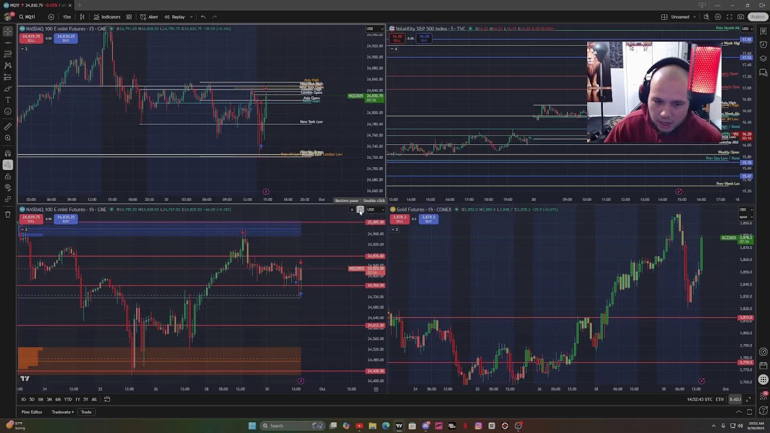Select the crosshair cursor tool
770x433 pixels.
pos(7,31)
